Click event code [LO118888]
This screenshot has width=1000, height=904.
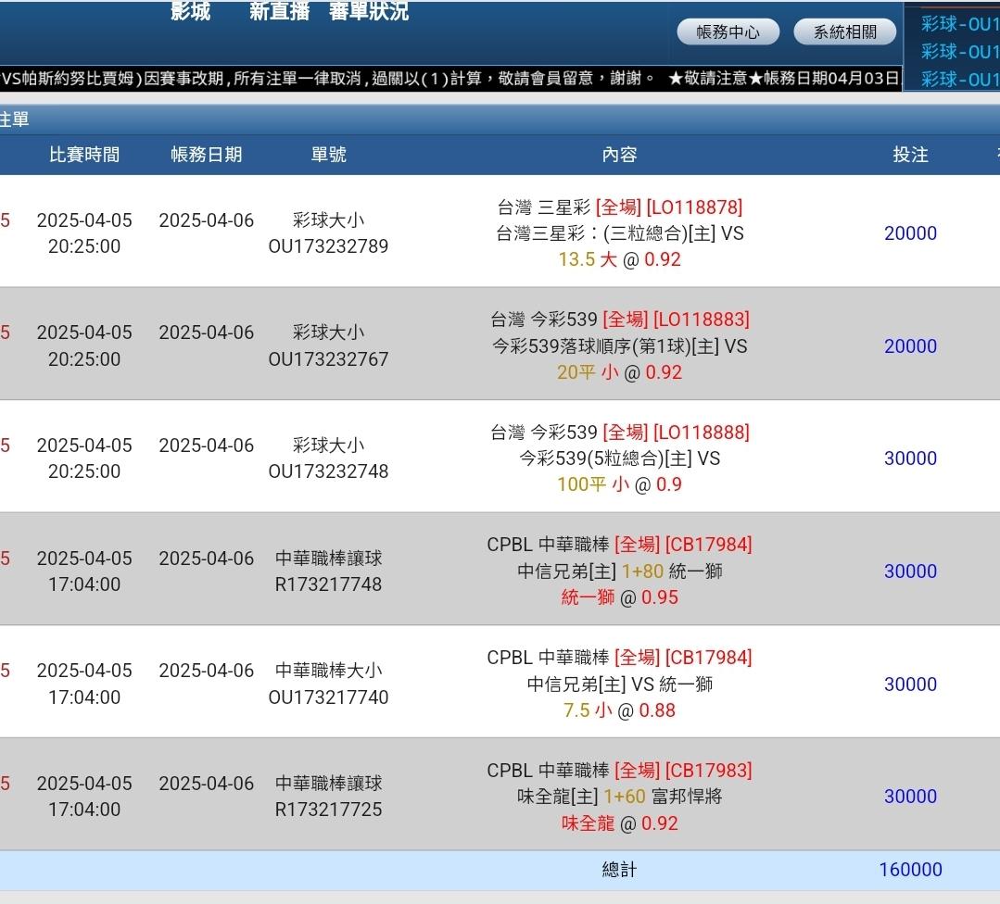click(702, 433)
